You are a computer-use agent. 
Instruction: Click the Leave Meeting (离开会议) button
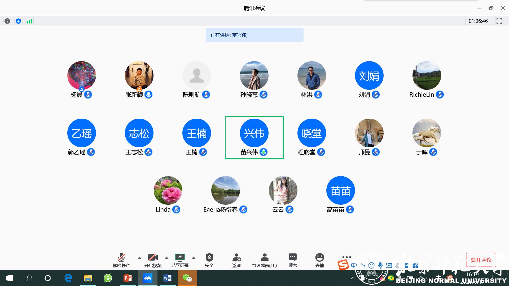(481, 260)
